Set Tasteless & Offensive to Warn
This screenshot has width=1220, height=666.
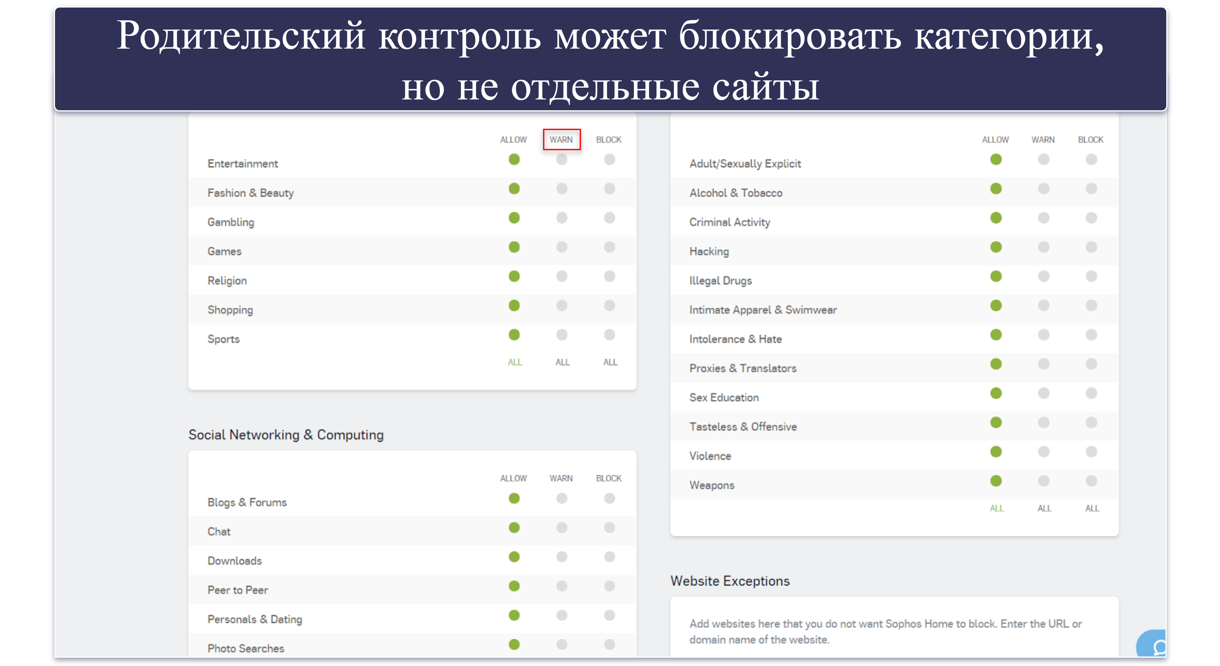1043,422
